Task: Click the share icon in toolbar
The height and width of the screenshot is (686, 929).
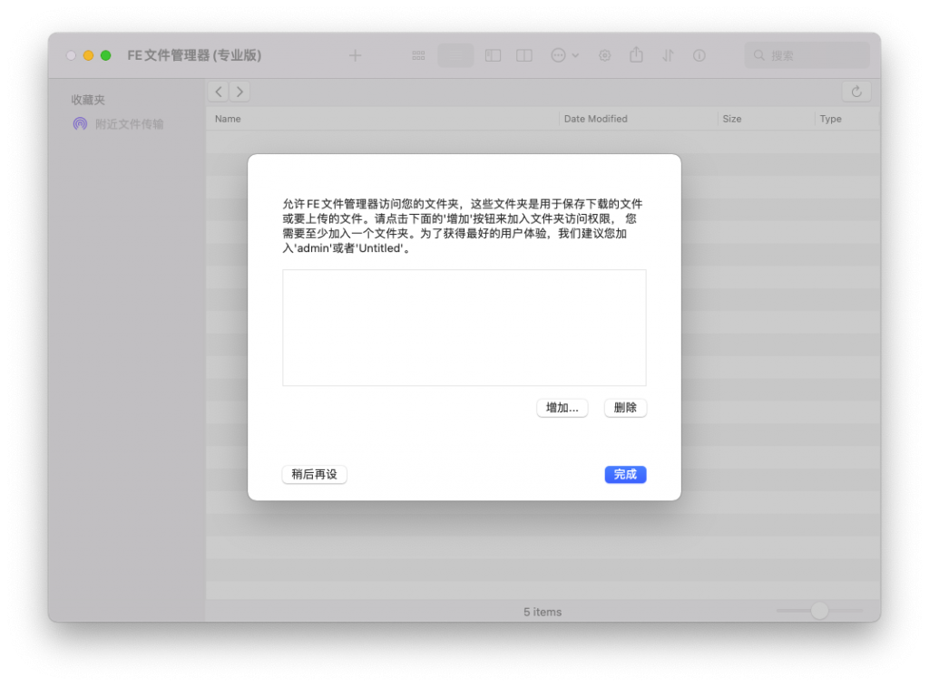Action: tap(636, 55)
